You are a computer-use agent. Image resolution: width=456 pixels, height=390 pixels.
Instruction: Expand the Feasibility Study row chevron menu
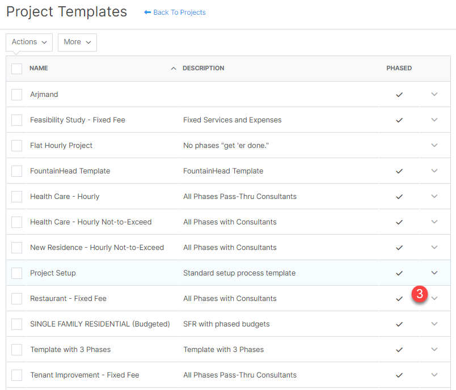(x=434, y=120)
